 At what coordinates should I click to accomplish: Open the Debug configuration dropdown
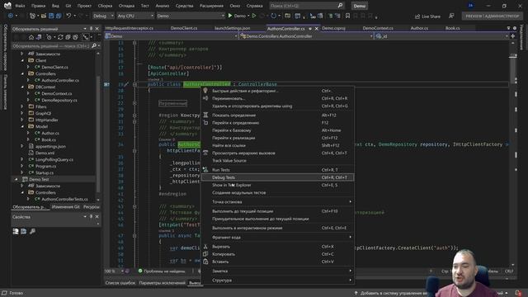tap(103, 16)
